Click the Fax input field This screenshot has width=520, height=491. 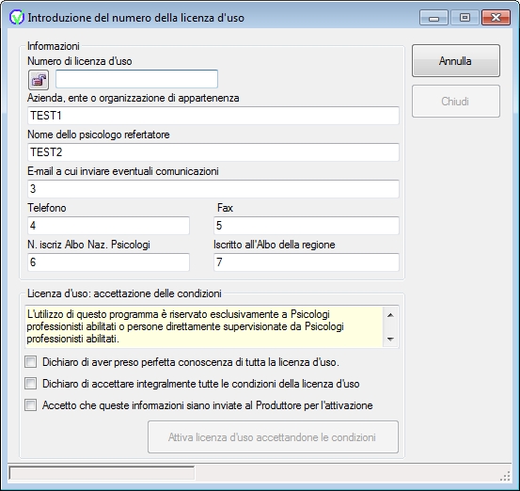(307, 226)
